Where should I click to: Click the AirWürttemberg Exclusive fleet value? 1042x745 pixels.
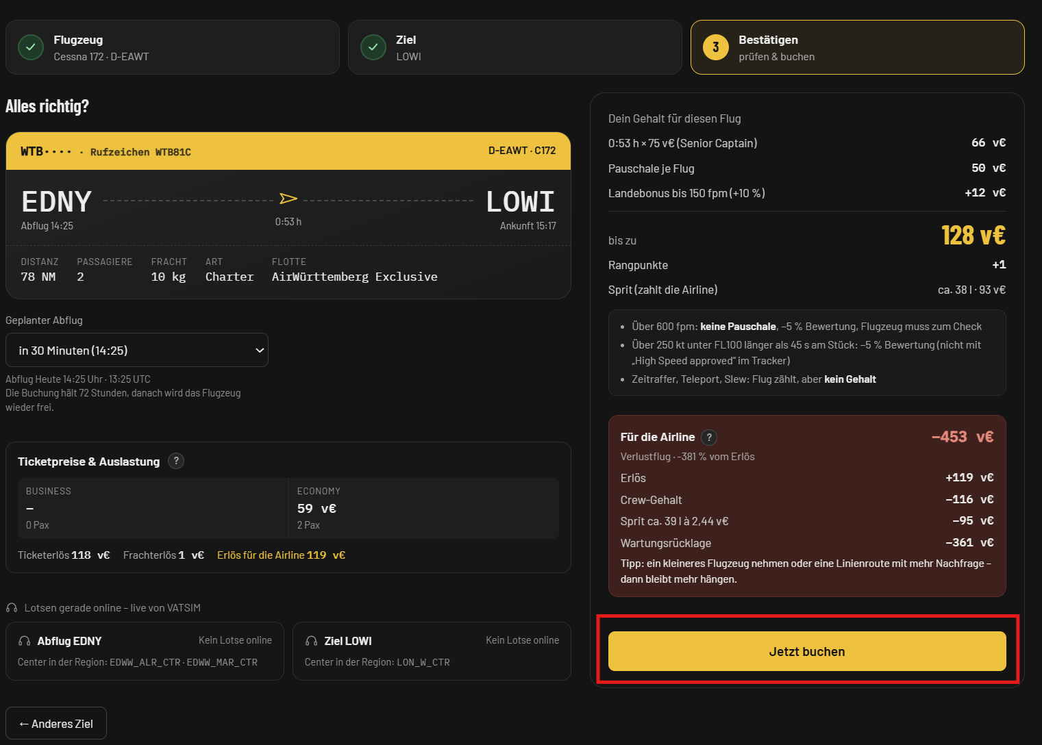coord(355,277)
